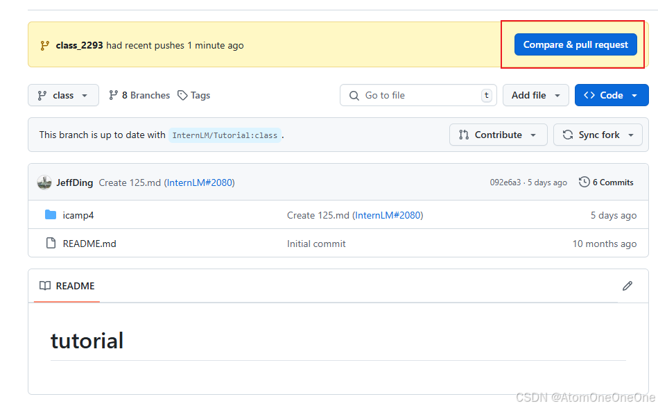Open the InternLM/Tutorial:class branch link

click(x=225, y=135)
